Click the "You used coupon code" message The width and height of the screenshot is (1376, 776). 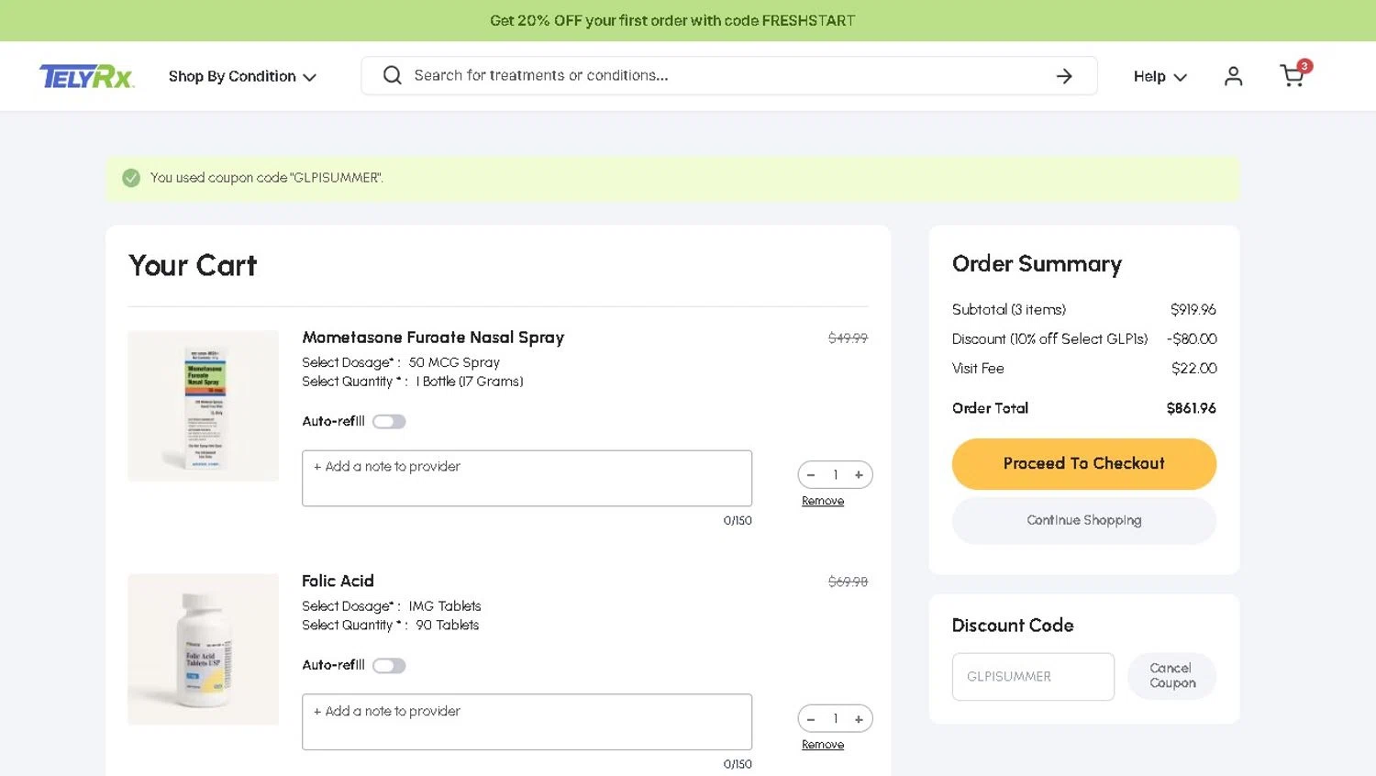pos(266,178)
